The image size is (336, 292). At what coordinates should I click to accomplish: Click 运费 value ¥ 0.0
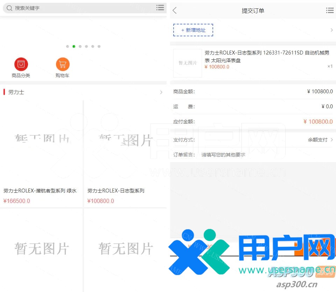pyautogui.click(x=327, y=107)
